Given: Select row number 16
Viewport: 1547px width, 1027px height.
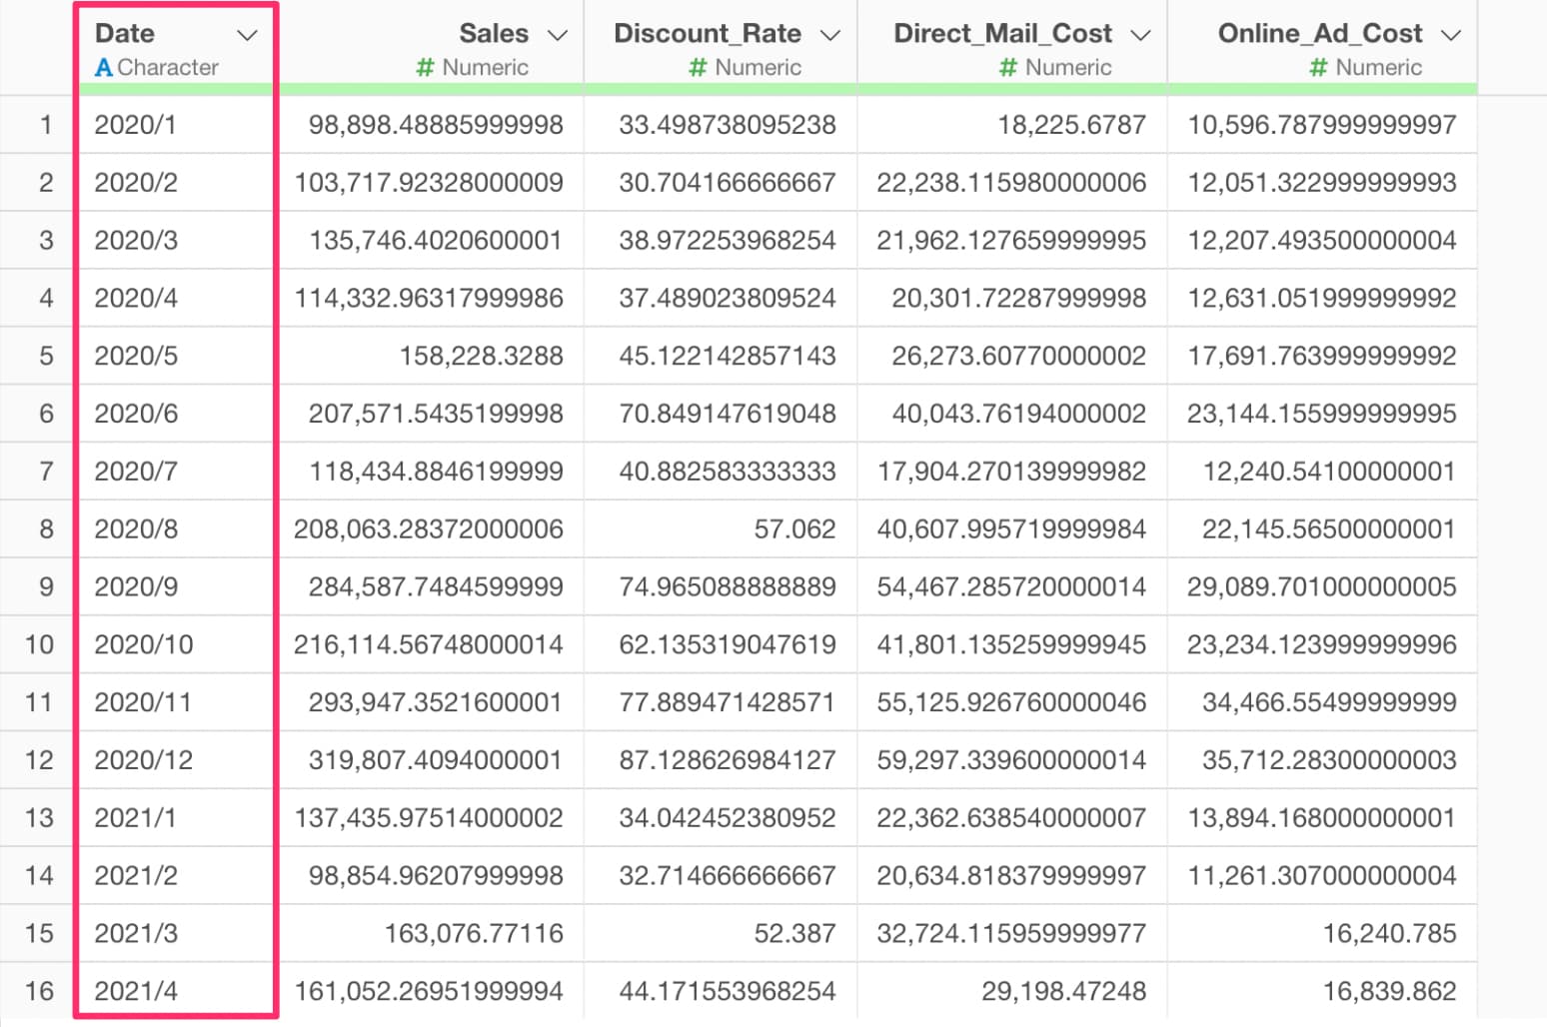Looking at the screenshot, I should coord(39,991).
